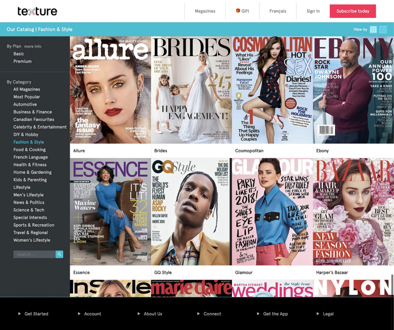Open the Allure magazine cover
Image resolution: width=394 pixels, height=330 pixels.
[110, 90]
